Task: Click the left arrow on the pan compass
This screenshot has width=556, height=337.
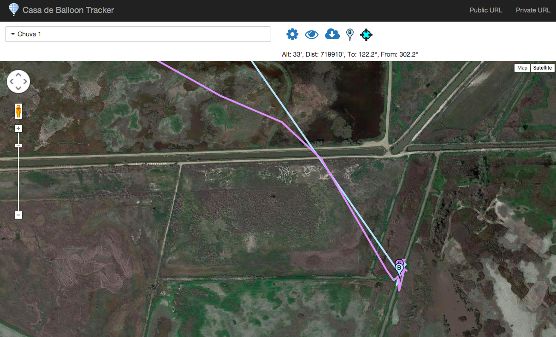Action: pos(12,81)
